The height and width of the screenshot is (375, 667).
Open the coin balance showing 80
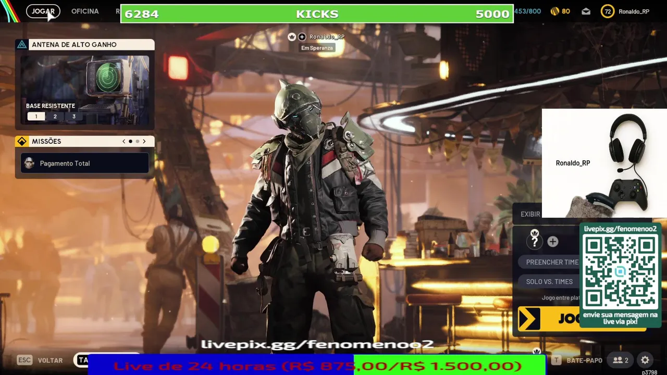561,11
